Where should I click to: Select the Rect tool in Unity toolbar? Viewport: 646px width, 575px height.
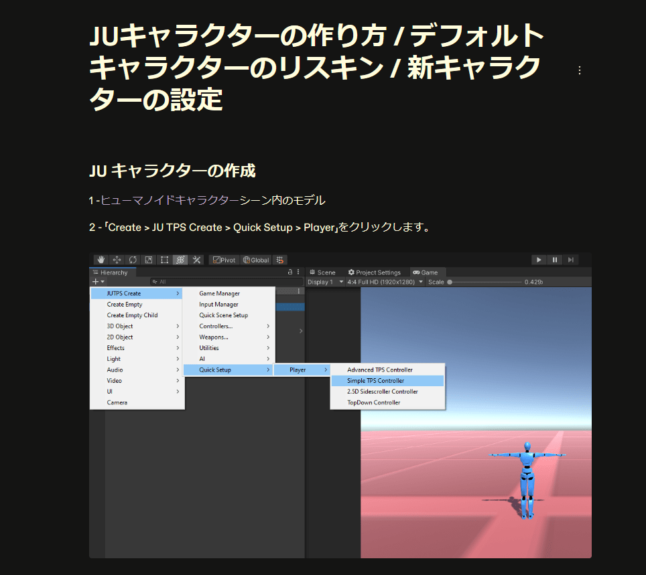pyautogui.click(x=164, y=260)
